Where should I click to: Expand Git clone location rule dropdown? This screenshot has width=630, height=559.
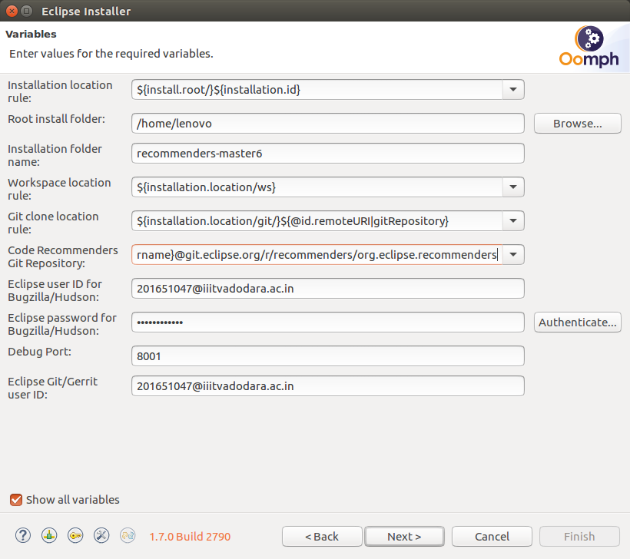coord(513,220)
